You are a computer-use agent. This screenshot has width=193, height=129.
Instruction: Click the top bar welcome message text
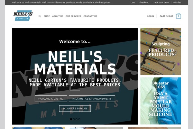61,3
